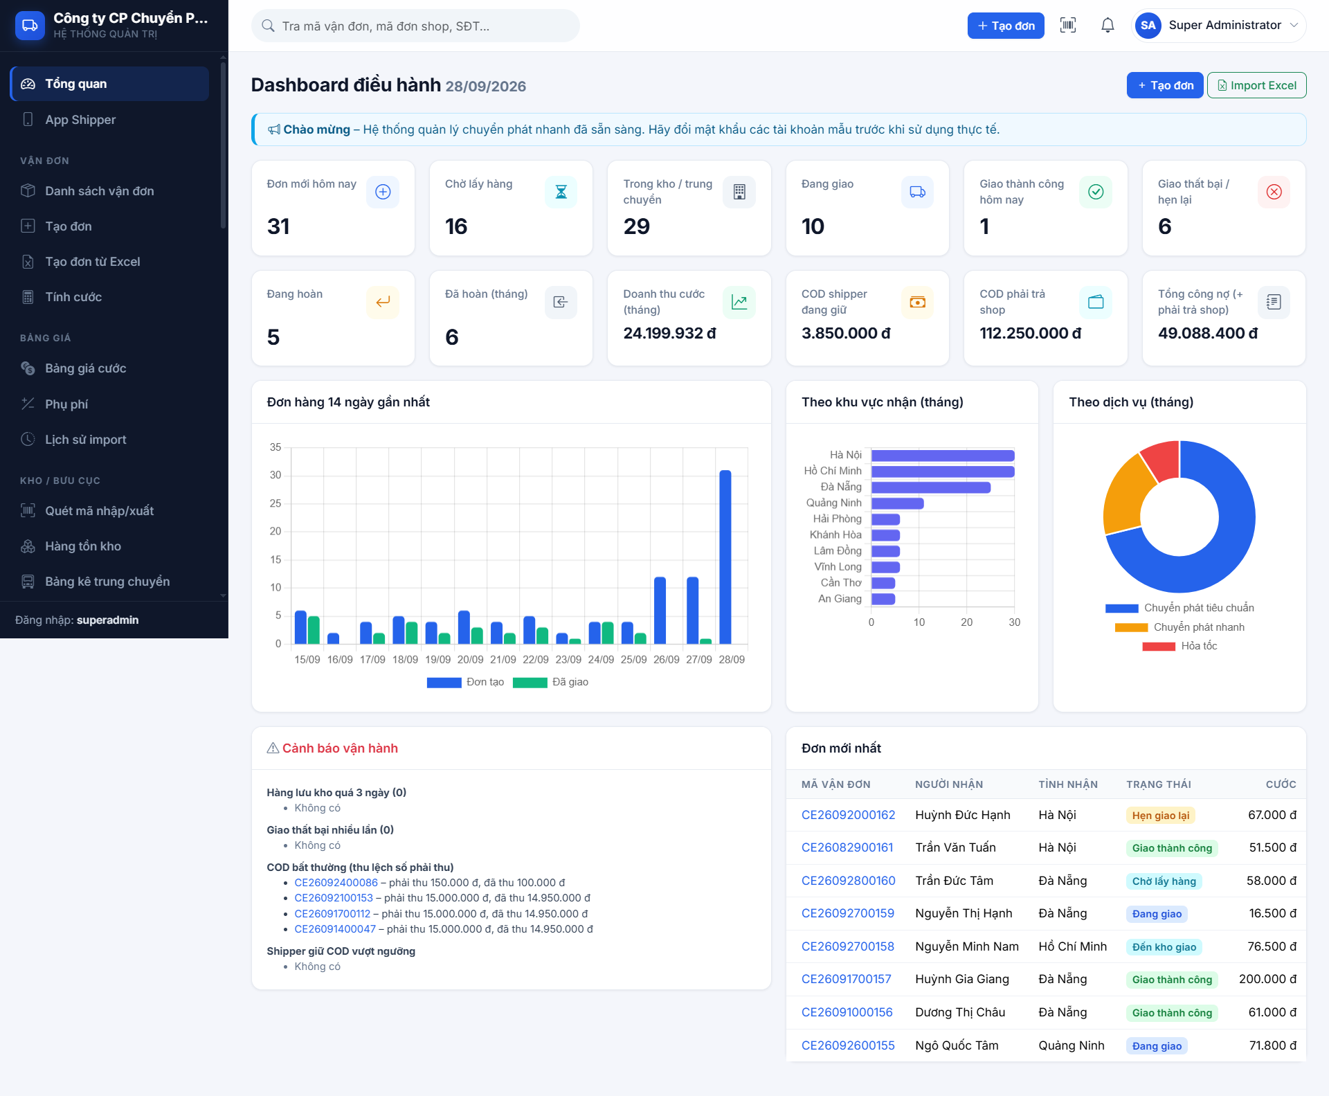Click hourglass icon on Chờ lấy hàng card

click(x=561, y=192)
